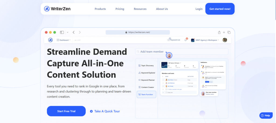Open the Pricing menu item
This screenshot has height=123, width=276.
click(x=120, y=9)
